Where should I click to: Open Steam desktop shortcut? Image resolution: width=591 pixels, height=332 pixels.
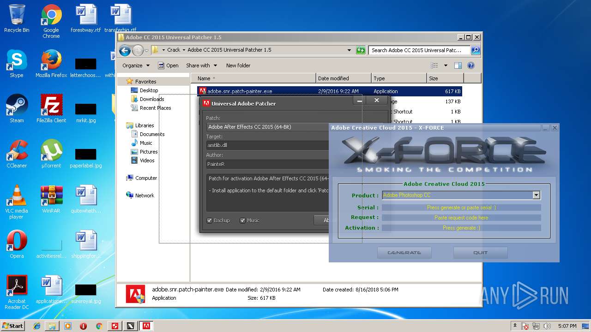coord(17,109)
